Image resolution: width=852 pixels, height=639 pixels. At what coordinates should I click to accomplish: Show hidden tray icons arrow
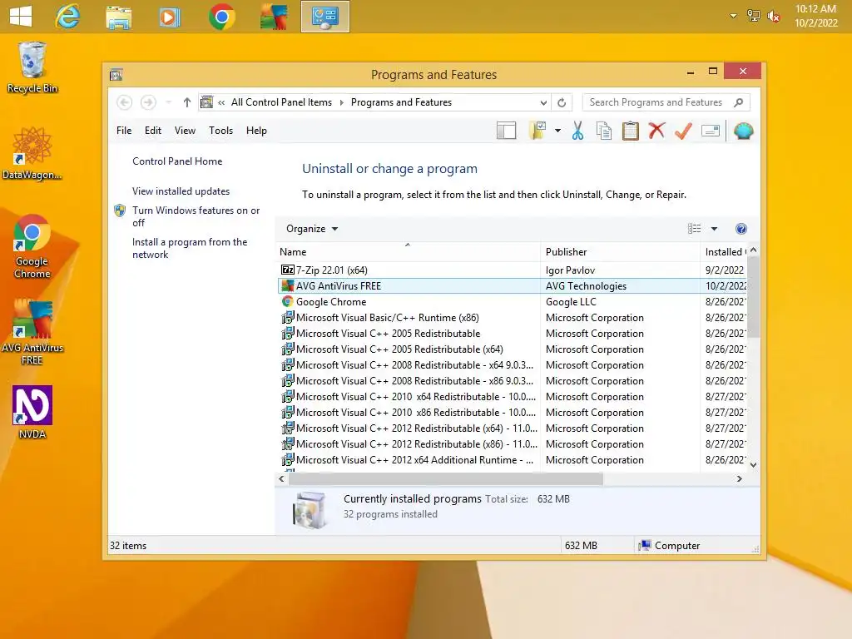point(733,16)
